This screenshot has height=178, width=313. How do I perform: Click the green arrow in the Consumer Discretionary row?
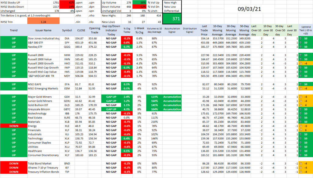(x=301, y=155)
